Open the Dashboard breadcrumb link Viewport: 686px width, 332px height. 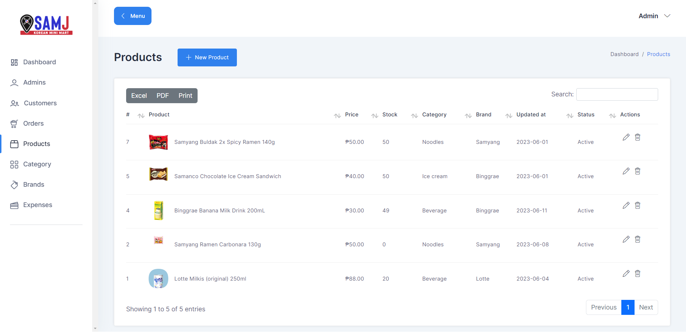pos(624,54)
